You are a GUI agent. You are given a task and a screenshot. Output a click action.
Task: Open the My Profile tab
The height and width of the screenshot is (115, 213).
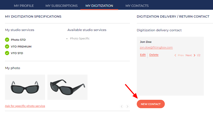(24, 6)
